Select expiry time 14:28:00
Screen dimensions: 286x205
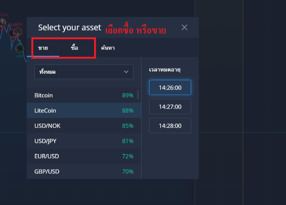170,126
